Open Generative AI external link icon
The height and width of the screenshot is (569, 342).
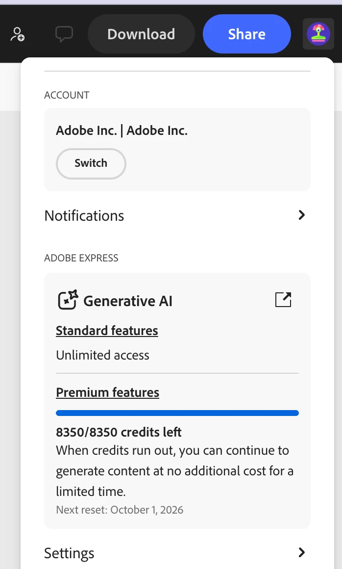283,300
